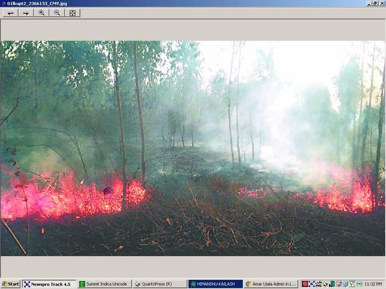Minimize the image viewer window
The image size is (386, 289).
368,3
